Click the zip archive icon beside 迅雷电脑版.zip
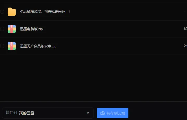The image size is (187, 120). pos(12,29)
